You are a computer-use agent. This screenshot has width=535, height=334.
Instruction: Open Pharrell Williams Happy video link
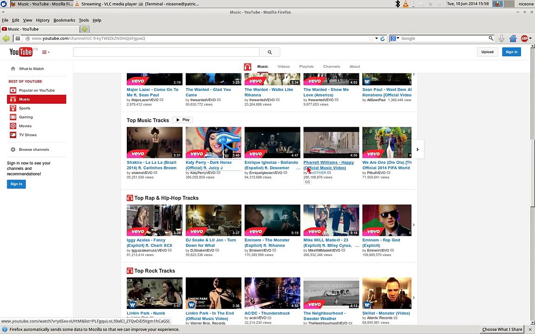tap(329, 165)
